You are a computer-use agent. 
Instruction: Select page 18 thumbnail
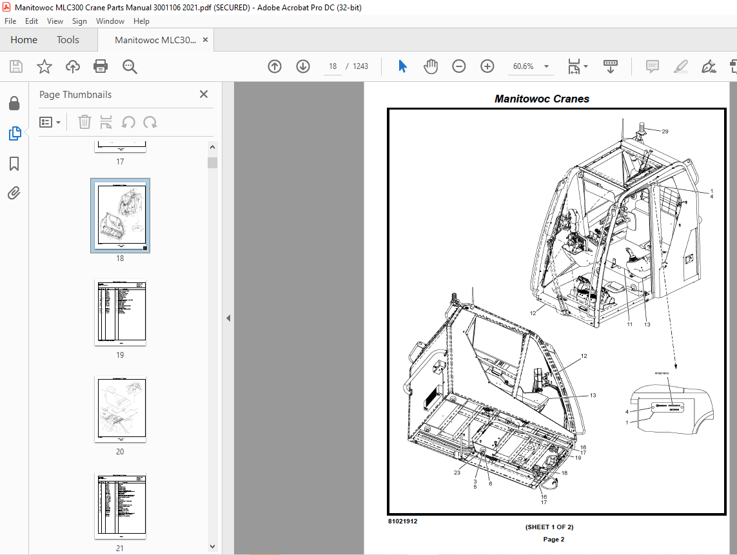(121, 215)
